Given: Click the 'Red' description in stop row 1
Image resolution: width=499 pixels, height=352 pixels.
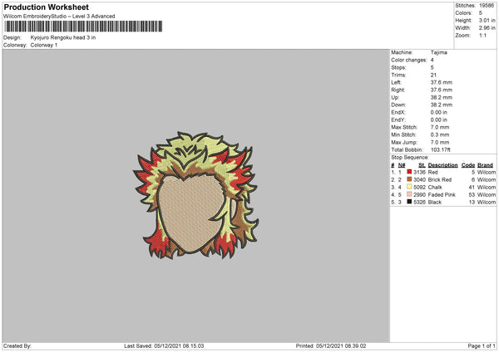Looking at the screenshot, I should [432, 172].
